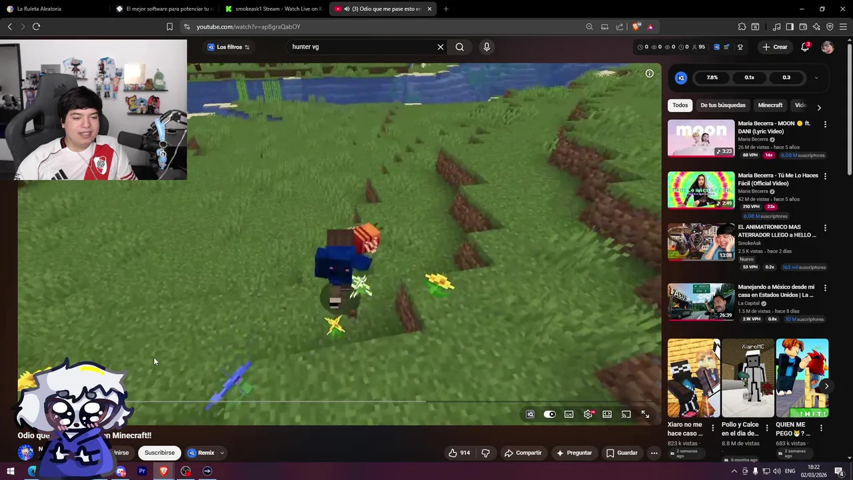
Task: Open 'Tú Me Lo Haces Fácil' video title
Action: pyautogui.click(x=778, y=179)
